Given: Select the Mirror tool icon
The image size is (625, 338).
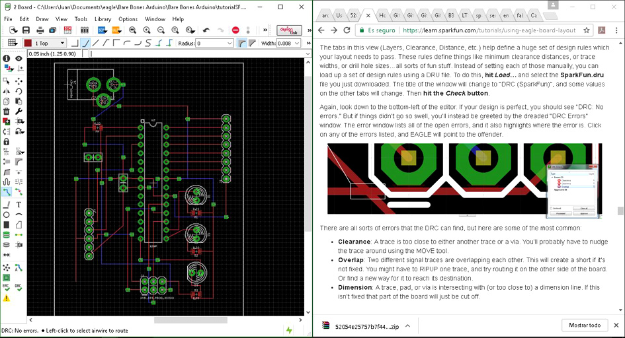Looking at the screenshot, I should (x=7, y=91).
